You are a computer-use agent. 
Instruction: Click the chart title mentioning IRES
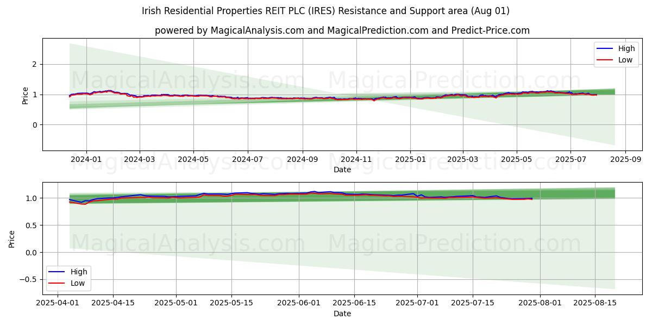click(x=325, y=11)
